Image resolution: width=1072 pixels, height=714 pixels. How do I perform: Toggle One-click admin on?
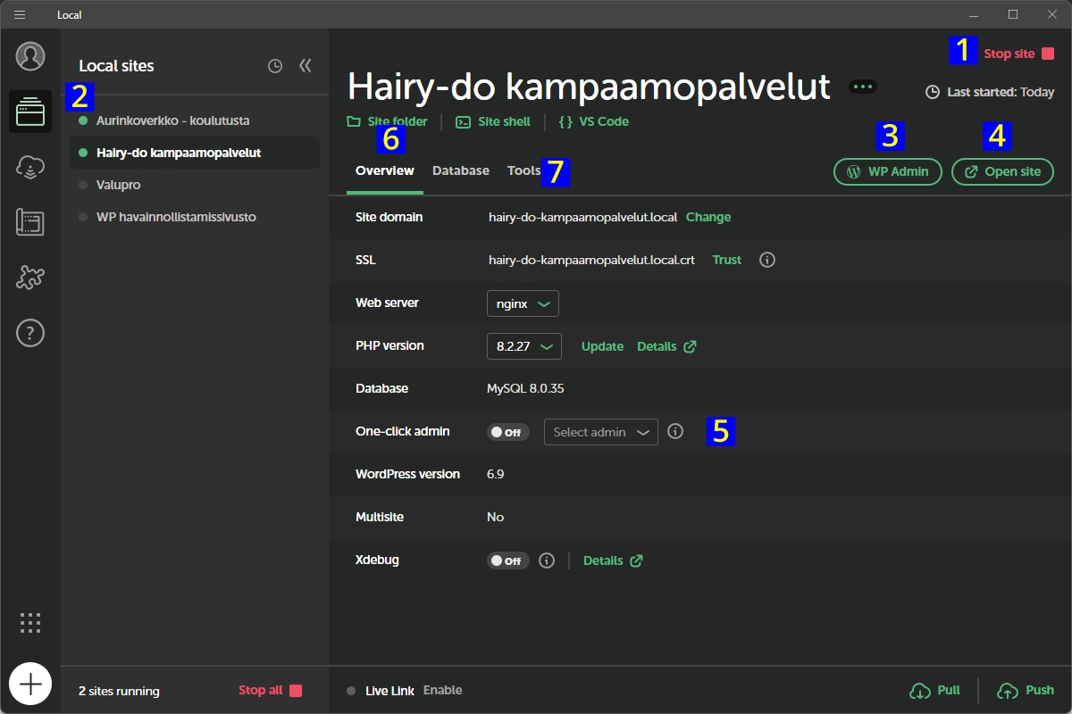507,431
